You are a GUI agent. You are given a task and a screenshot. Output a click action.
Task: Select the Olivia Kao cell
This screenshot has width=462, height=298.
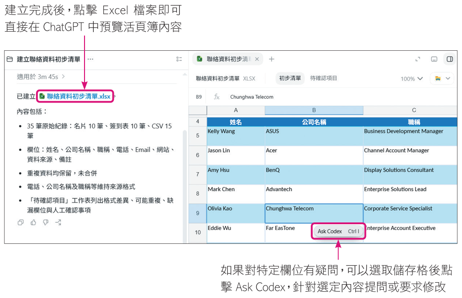tap(236, 213)
